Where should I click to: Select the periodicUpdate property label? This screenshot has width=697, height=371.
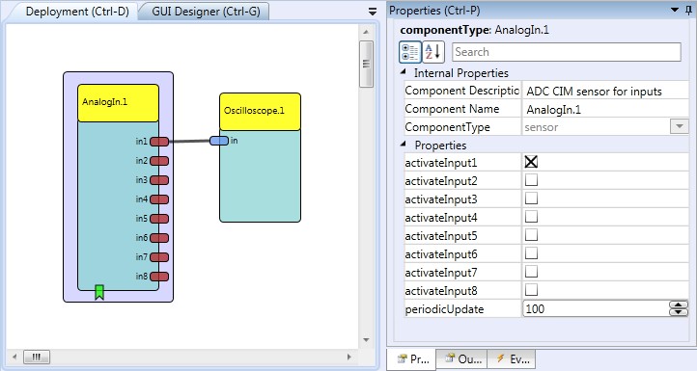pos(444,309)
